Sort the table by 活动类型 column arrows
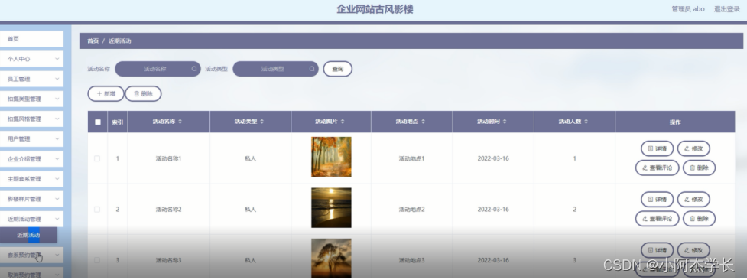 (x=262, y=122)
